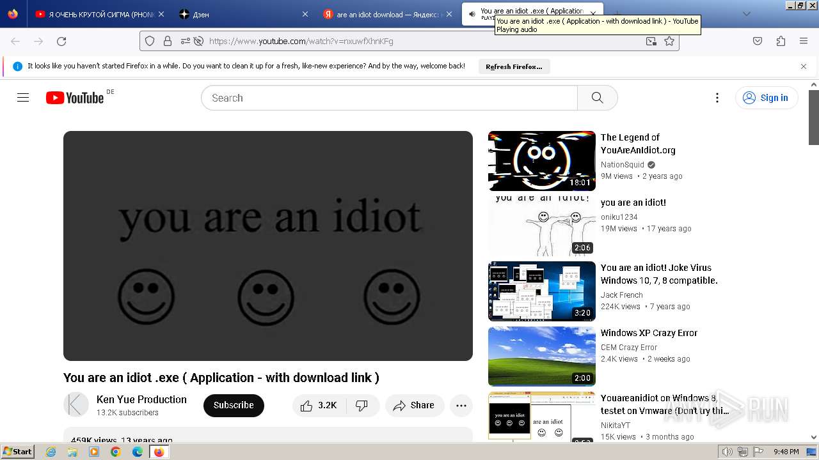Open Firefox application hamburger menu
Viewport: 819px width, 460px height.
coord(804,41)
